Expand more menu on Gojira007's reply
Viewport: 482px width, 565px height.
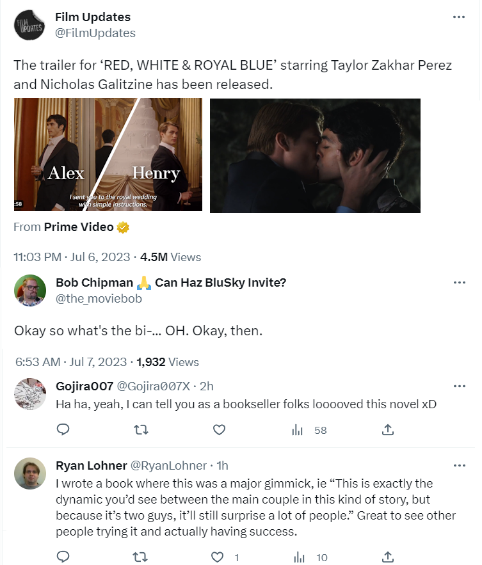[458, 386]
